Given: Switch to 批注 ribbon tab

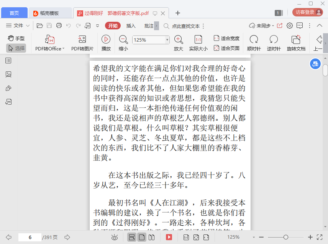Looking at the screenshot, I should pyautogui.click(x=149, y=26).
